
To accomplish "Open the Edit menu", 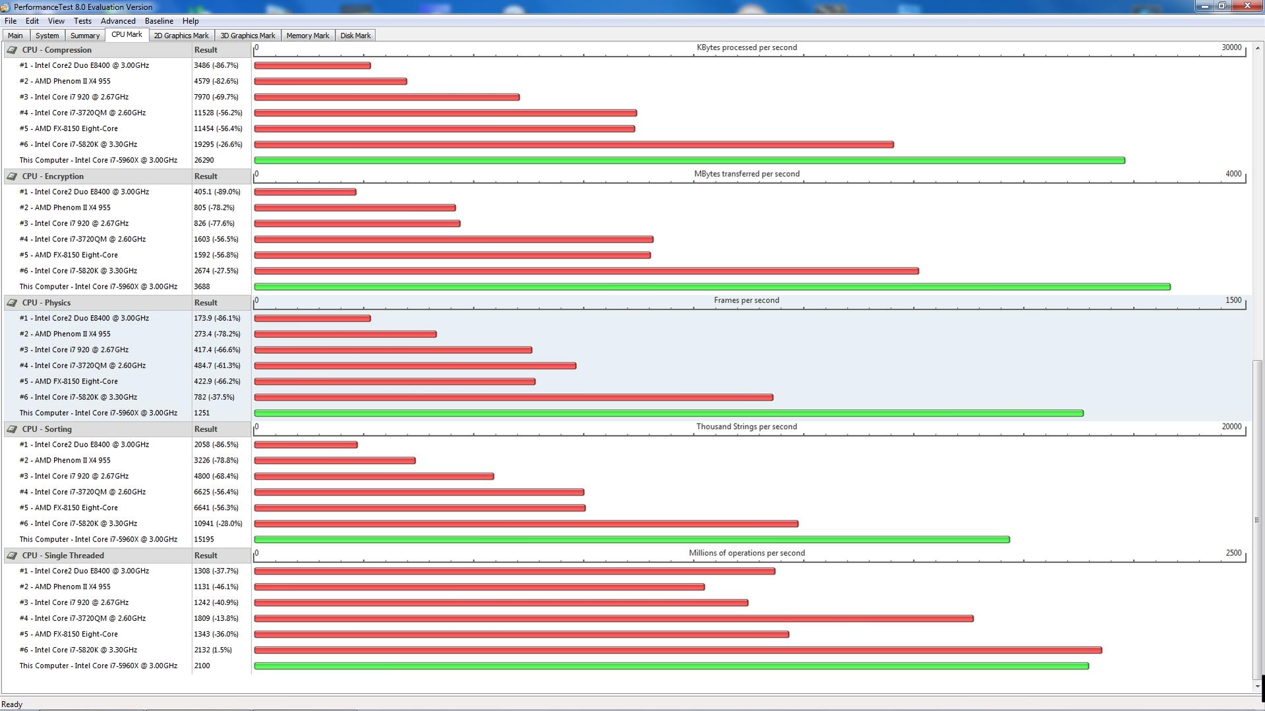I will coord(32,21).
